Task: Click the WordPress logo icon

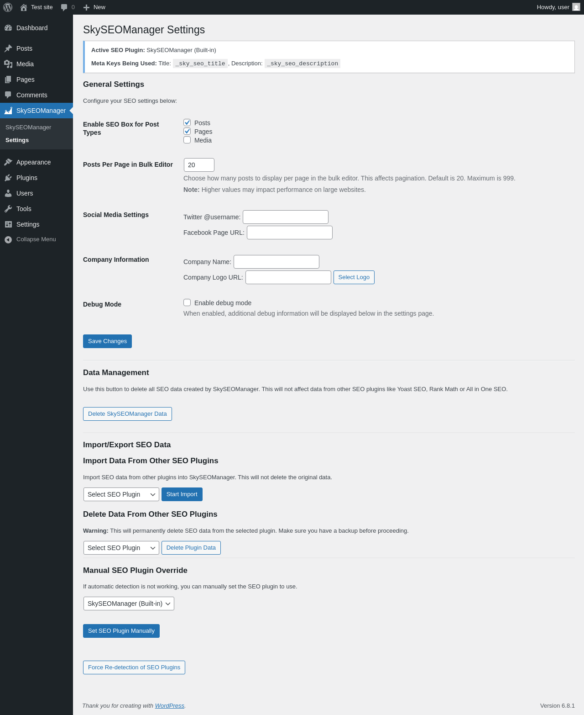Action: point(8,7)
